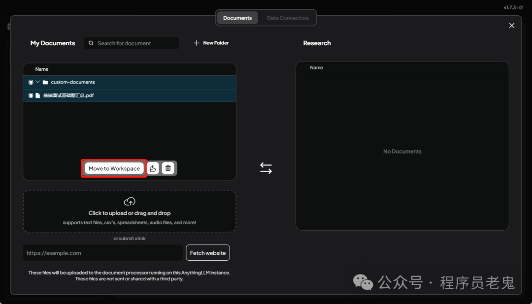
Task: Click the move-to-folder icon button
Action: pyautogui.click(x=153, y=168)
